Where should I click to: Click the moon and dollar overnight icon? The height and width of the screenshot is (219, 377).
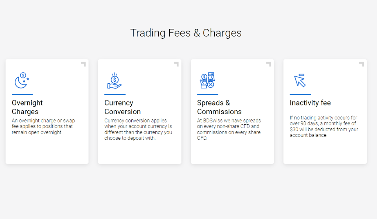22,80
